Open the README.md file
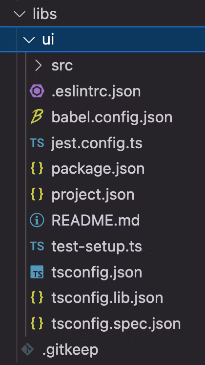Image resolution: width=205 pixels, height=365 pixels. coord(96,220)
